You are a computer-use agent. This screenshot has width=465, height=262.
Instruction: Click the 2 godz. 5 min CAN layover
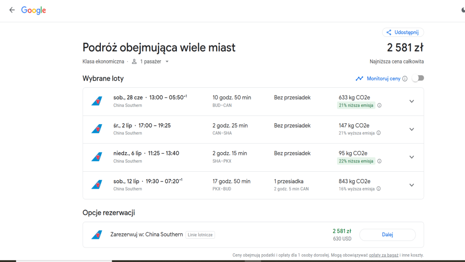[x=291, y=189]
